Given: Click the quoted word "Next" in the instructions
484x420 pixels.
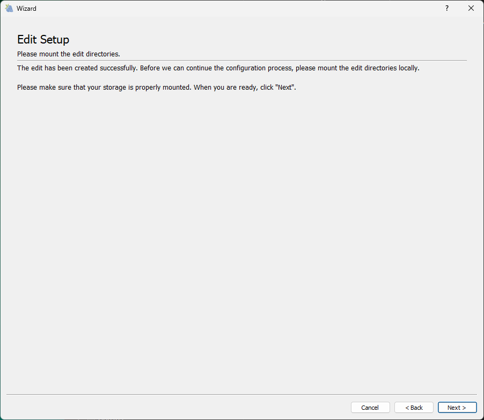Looking at the screenshot, I should pyautogui.click(x=285, y=87).
